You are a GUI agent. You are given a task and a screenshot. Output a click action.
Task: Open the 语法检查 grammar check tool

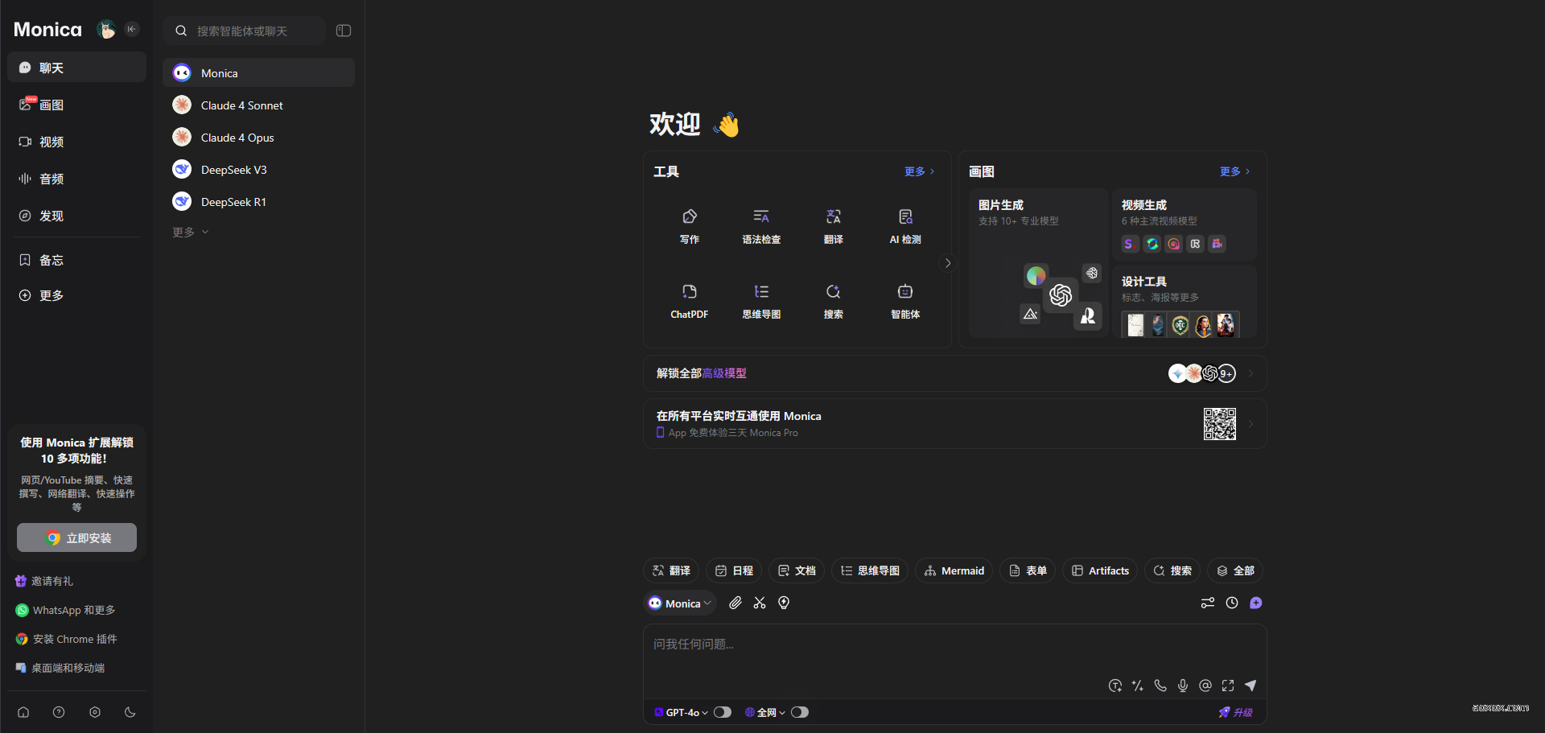coord(761,226)
